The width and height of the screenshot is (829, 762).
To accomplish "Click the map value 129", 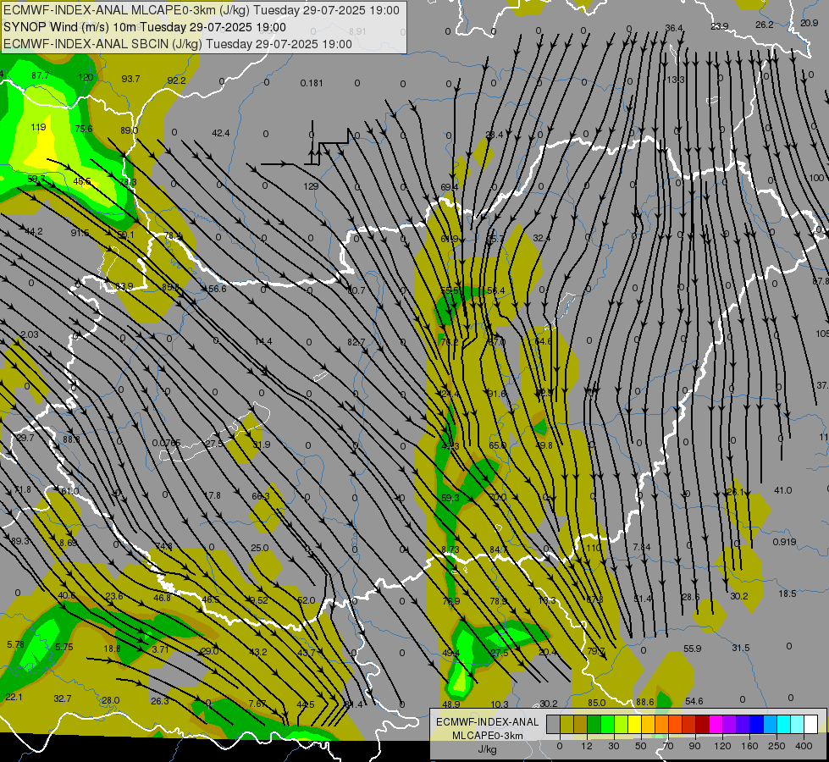I will pyautogui.click(x=311, y=186).
